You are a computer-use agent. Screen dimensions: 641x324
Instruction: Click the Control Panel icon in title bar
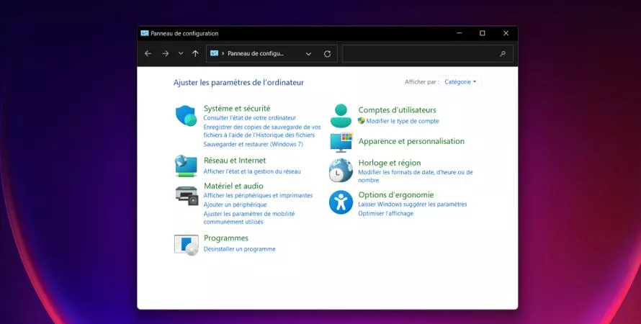tap(145, 33)
